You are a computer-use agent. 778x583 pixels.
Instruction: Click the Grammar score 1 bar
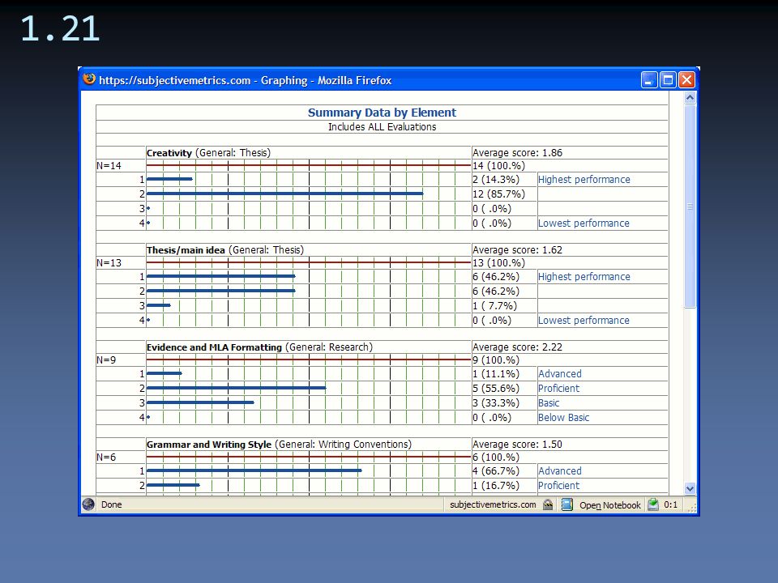pos(254,470)
